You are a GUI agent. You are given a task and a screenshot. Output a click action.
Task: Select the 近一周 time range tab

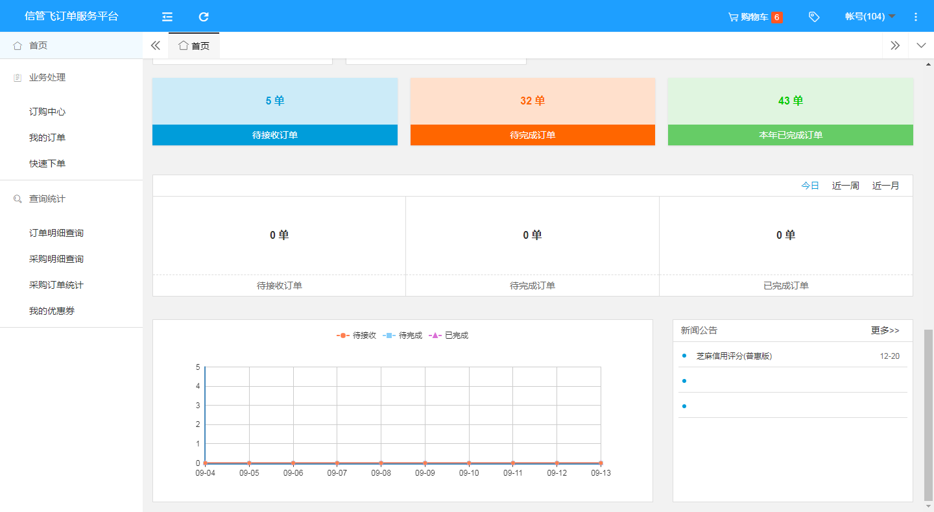click(x=845, y=186)
